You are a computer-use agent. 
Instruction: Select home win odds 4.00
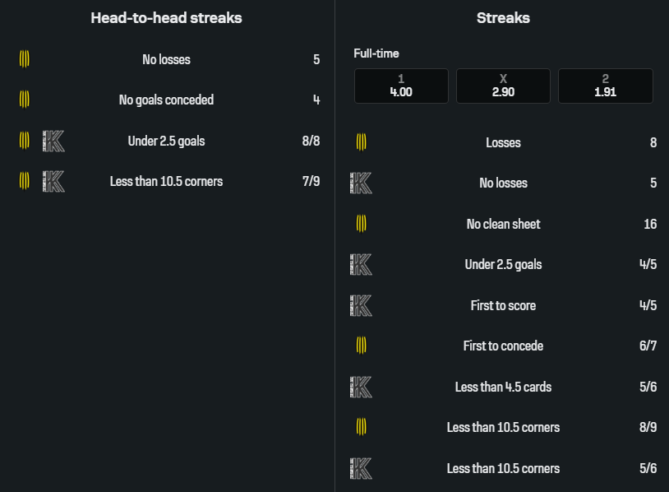[401, 86]
